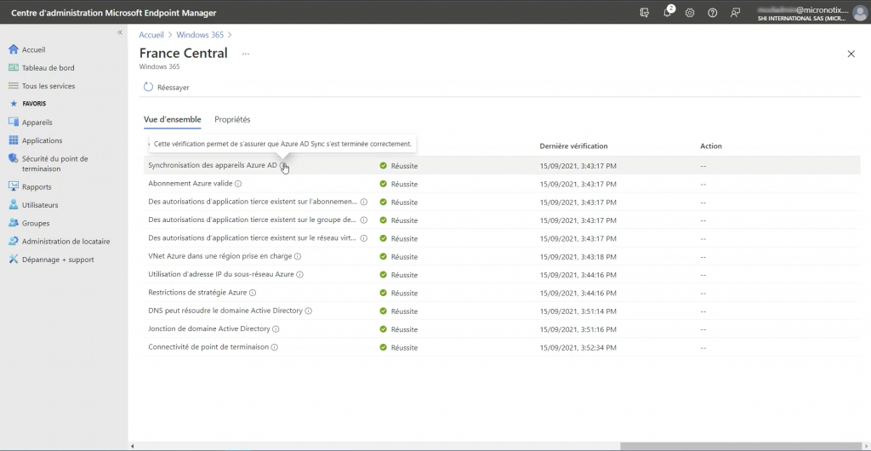Screen dimensions: 871x451
Task: Open the notifications bell icon
Action: 668,13
